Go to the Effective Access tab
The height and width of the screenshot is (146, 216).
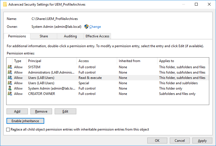click(x=97, y=36)
